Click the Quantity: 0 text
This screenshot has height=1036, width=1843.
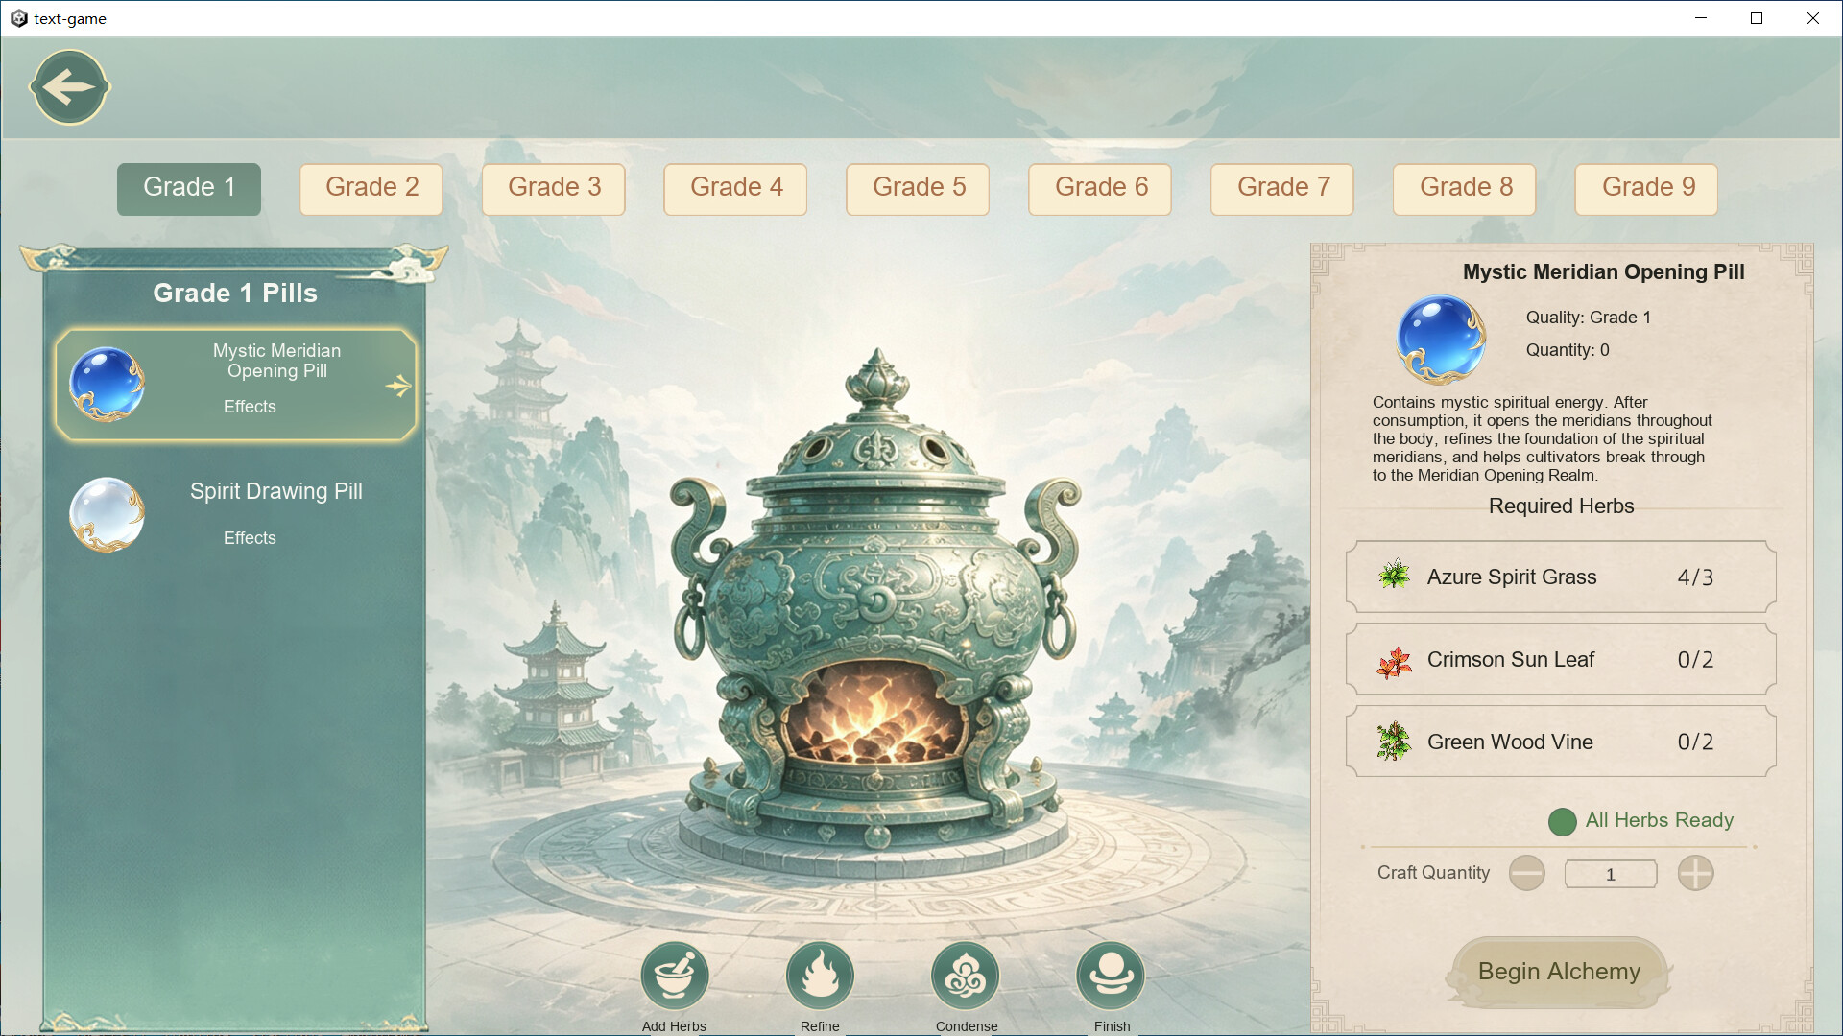coord(1568,350)
